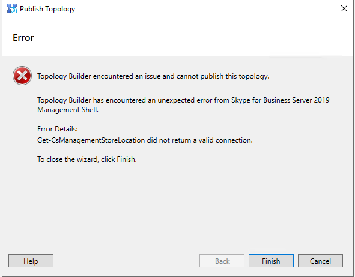
Task: Click the Error heading text
Action: point(23,38)
